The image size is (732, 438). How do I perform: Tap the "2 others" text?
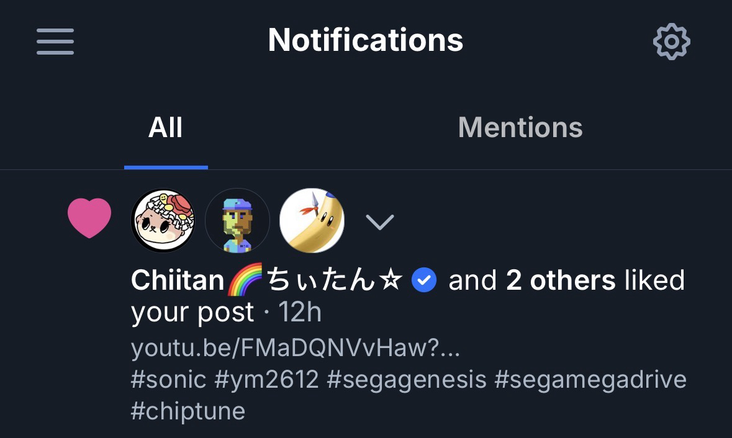pyautogui.click(x=561, y=280)
